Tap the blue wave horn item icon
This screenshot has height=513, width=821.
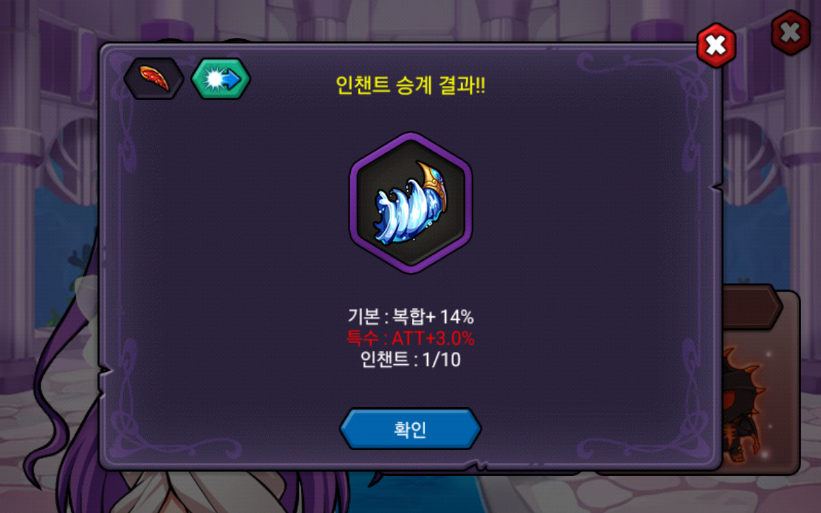410,203
